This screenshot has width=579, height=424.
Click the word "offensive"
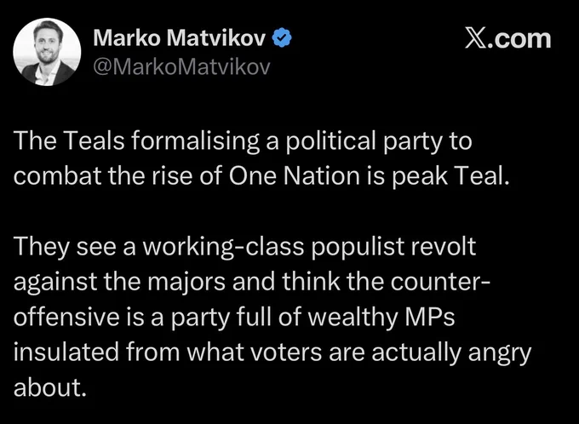point(66,317)
